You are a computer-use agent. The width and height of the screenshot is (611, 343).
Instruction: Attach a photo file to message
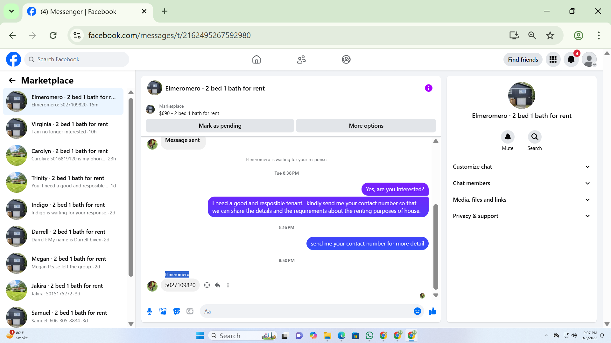(x=163, y=311)
